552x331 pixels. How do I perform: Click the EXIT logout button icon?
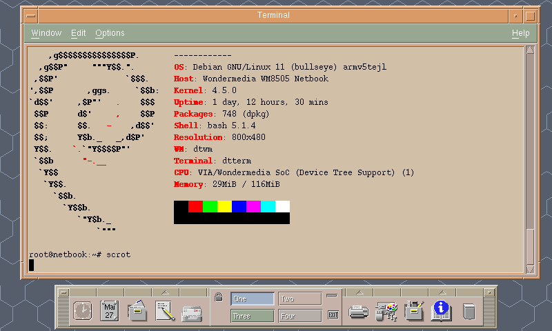(x=333, y=315)
